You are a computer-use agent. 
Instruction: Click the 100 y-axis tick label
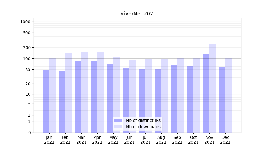point(27,59)
